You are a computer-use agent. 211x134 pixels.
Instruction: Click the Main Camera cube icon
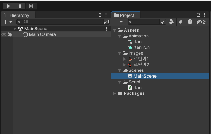coord(25,34)
